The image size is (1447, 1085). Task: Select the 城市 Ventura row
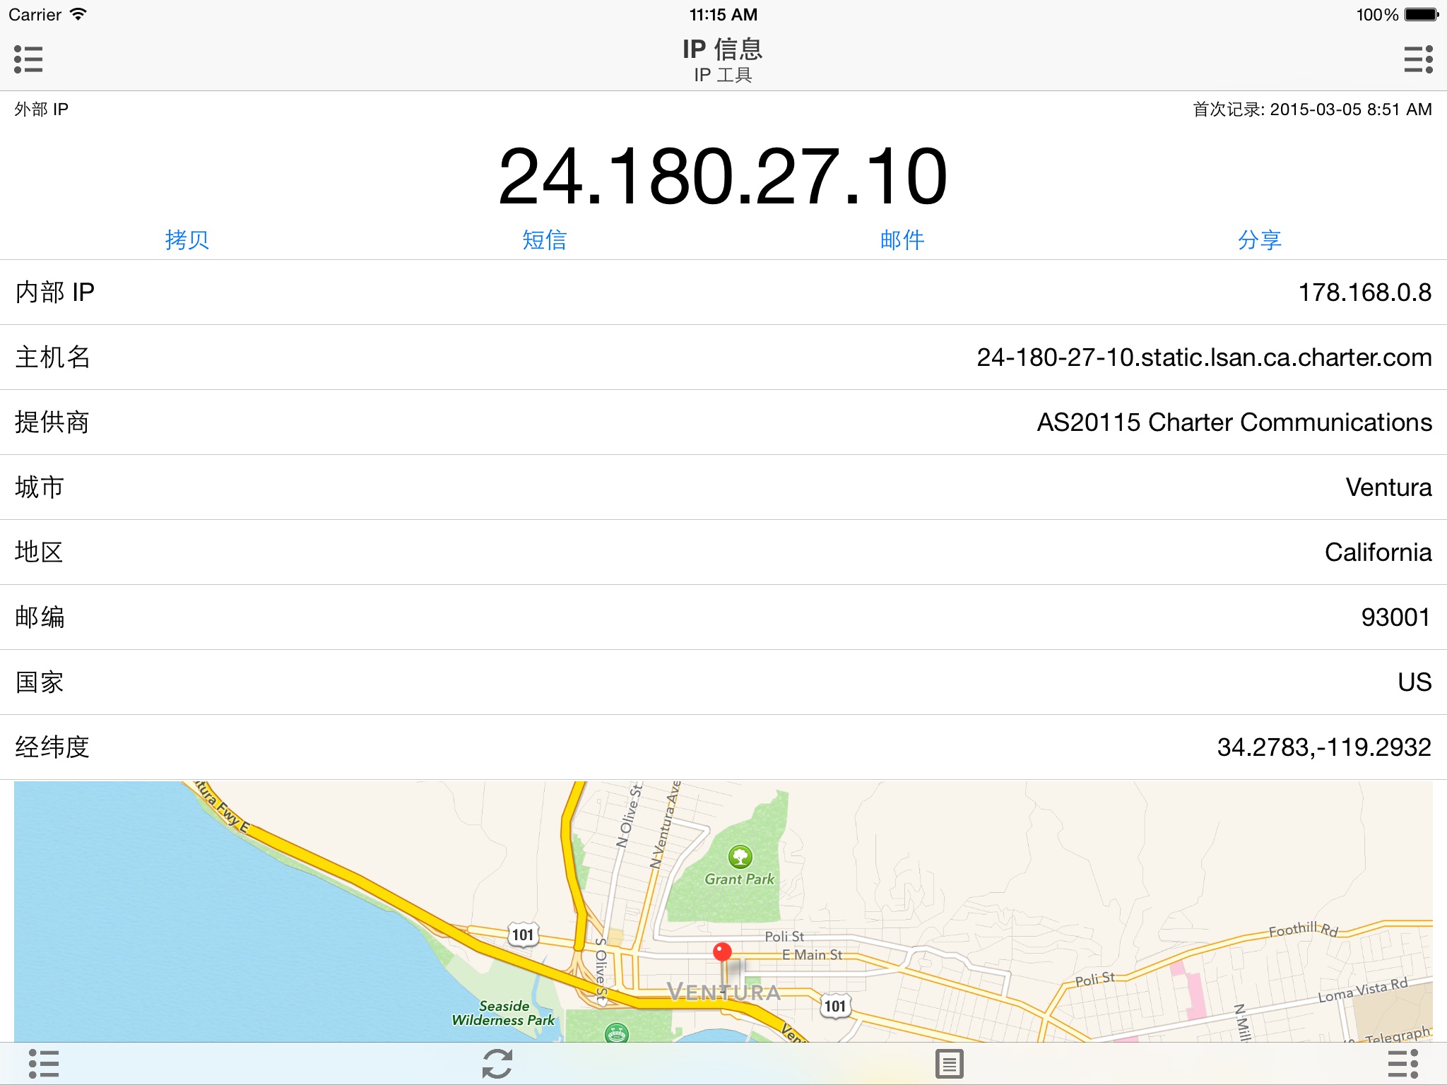tap(723, 487)
